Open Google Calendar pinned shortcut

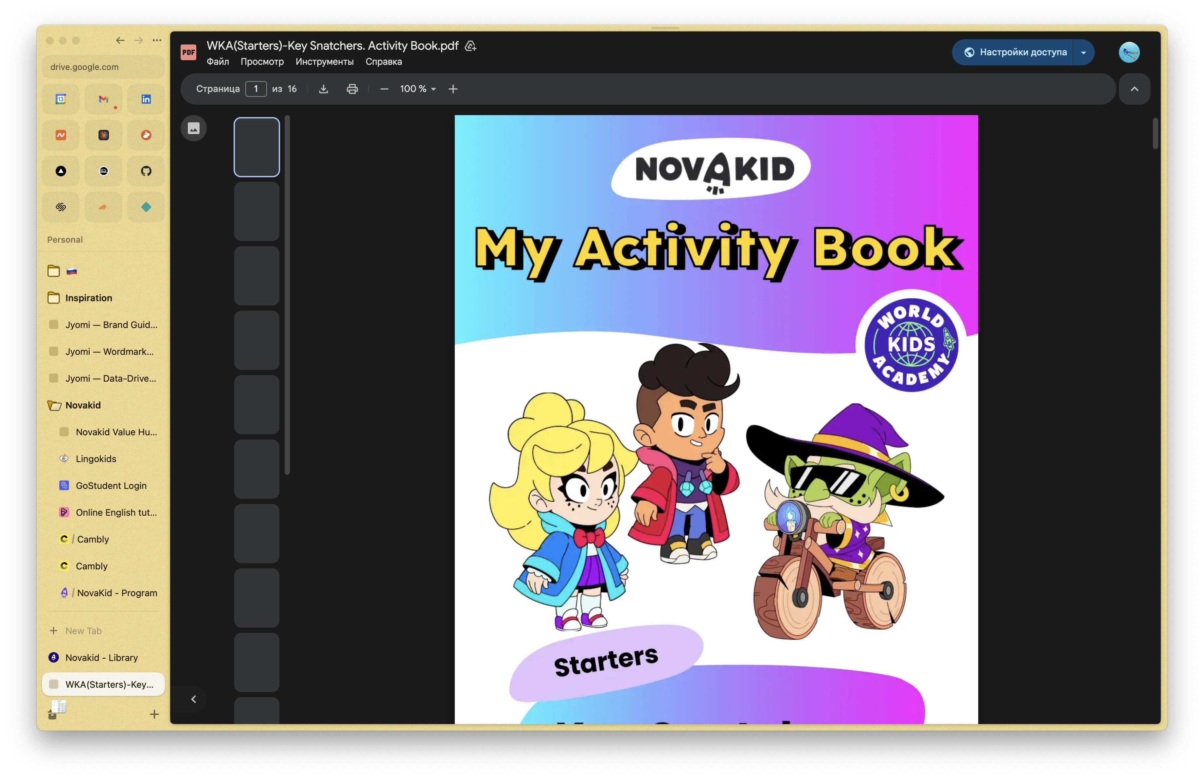61,99
